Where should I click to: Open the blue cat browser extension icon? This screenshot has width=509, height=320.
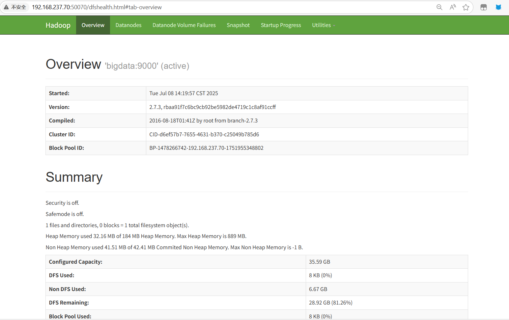pyautogui.click(x=498, y=7)
